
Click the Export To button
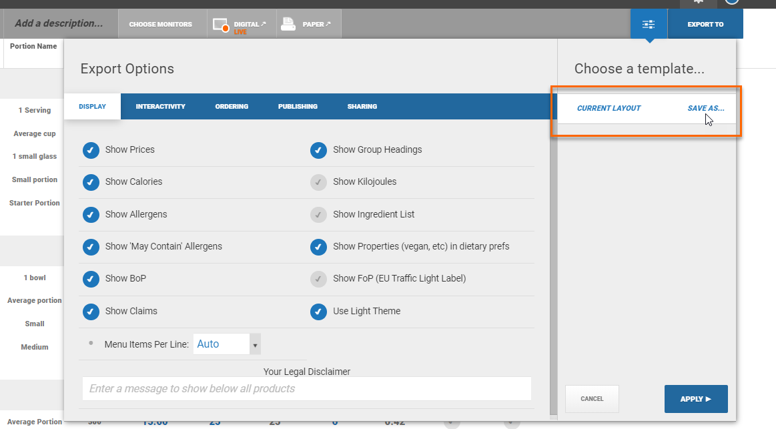[x=705, y=25]
